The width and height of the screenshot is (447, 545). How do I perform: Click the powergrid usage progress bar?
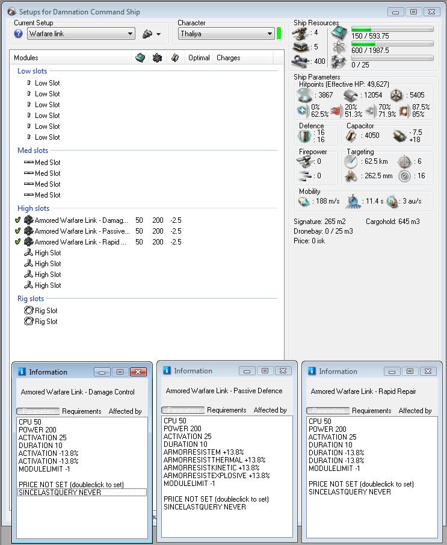pos(392,43)
